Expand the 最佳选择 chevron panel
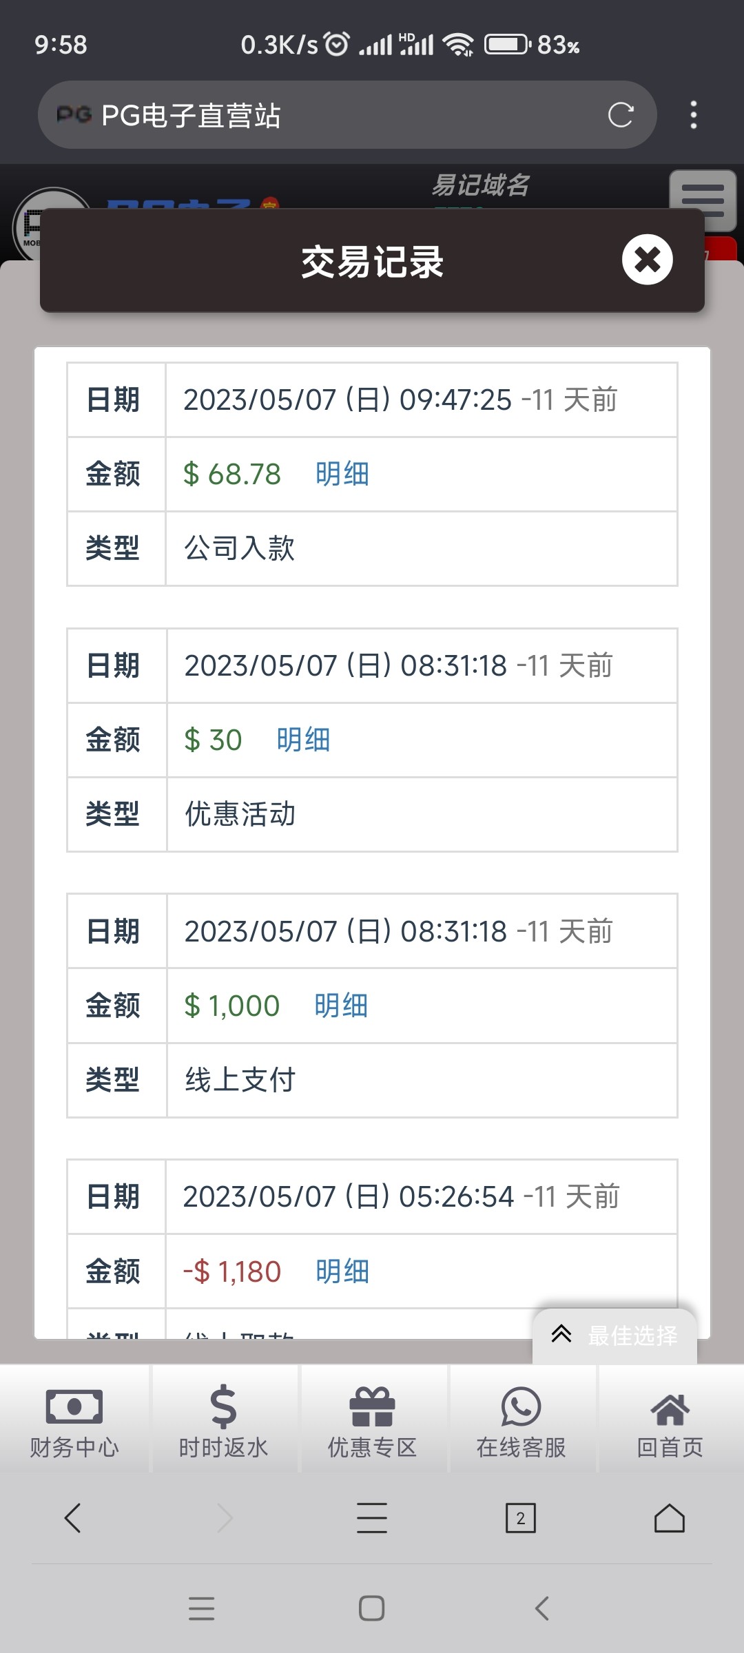This screenshot has width=744, height=1653. 613,1335
